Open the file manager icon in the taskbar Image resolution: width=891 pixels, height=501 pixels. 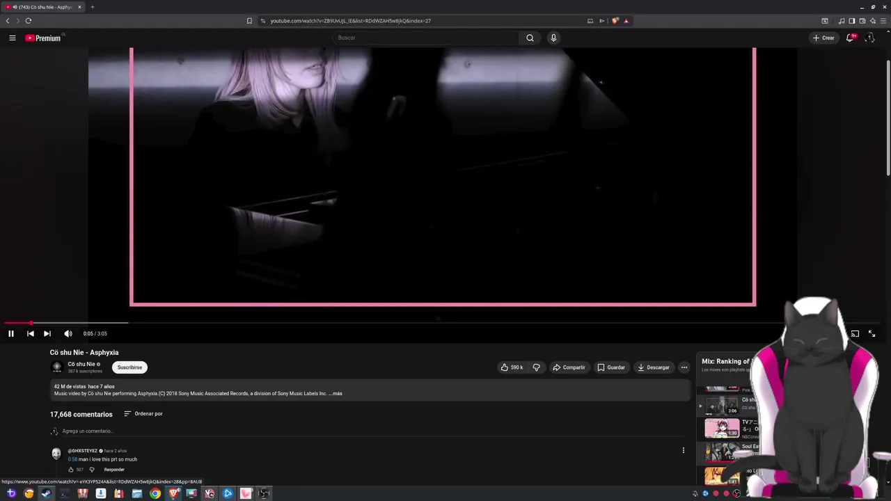(137, 493)
